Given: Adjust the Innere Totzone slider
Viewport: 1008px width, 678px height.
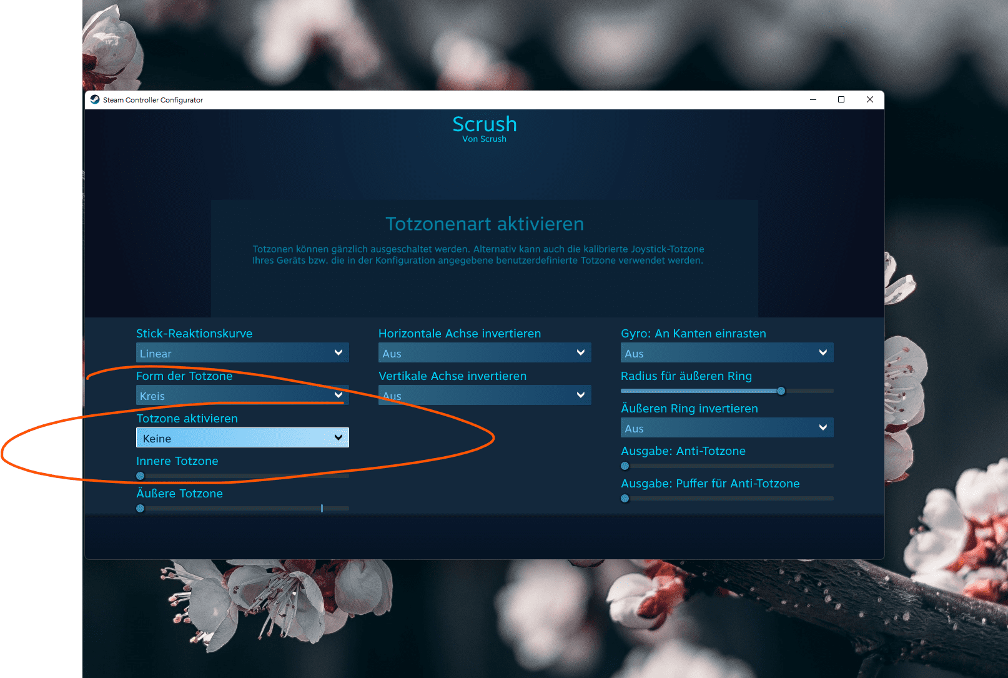Looking at the screenshot, I should pos(242,476).
